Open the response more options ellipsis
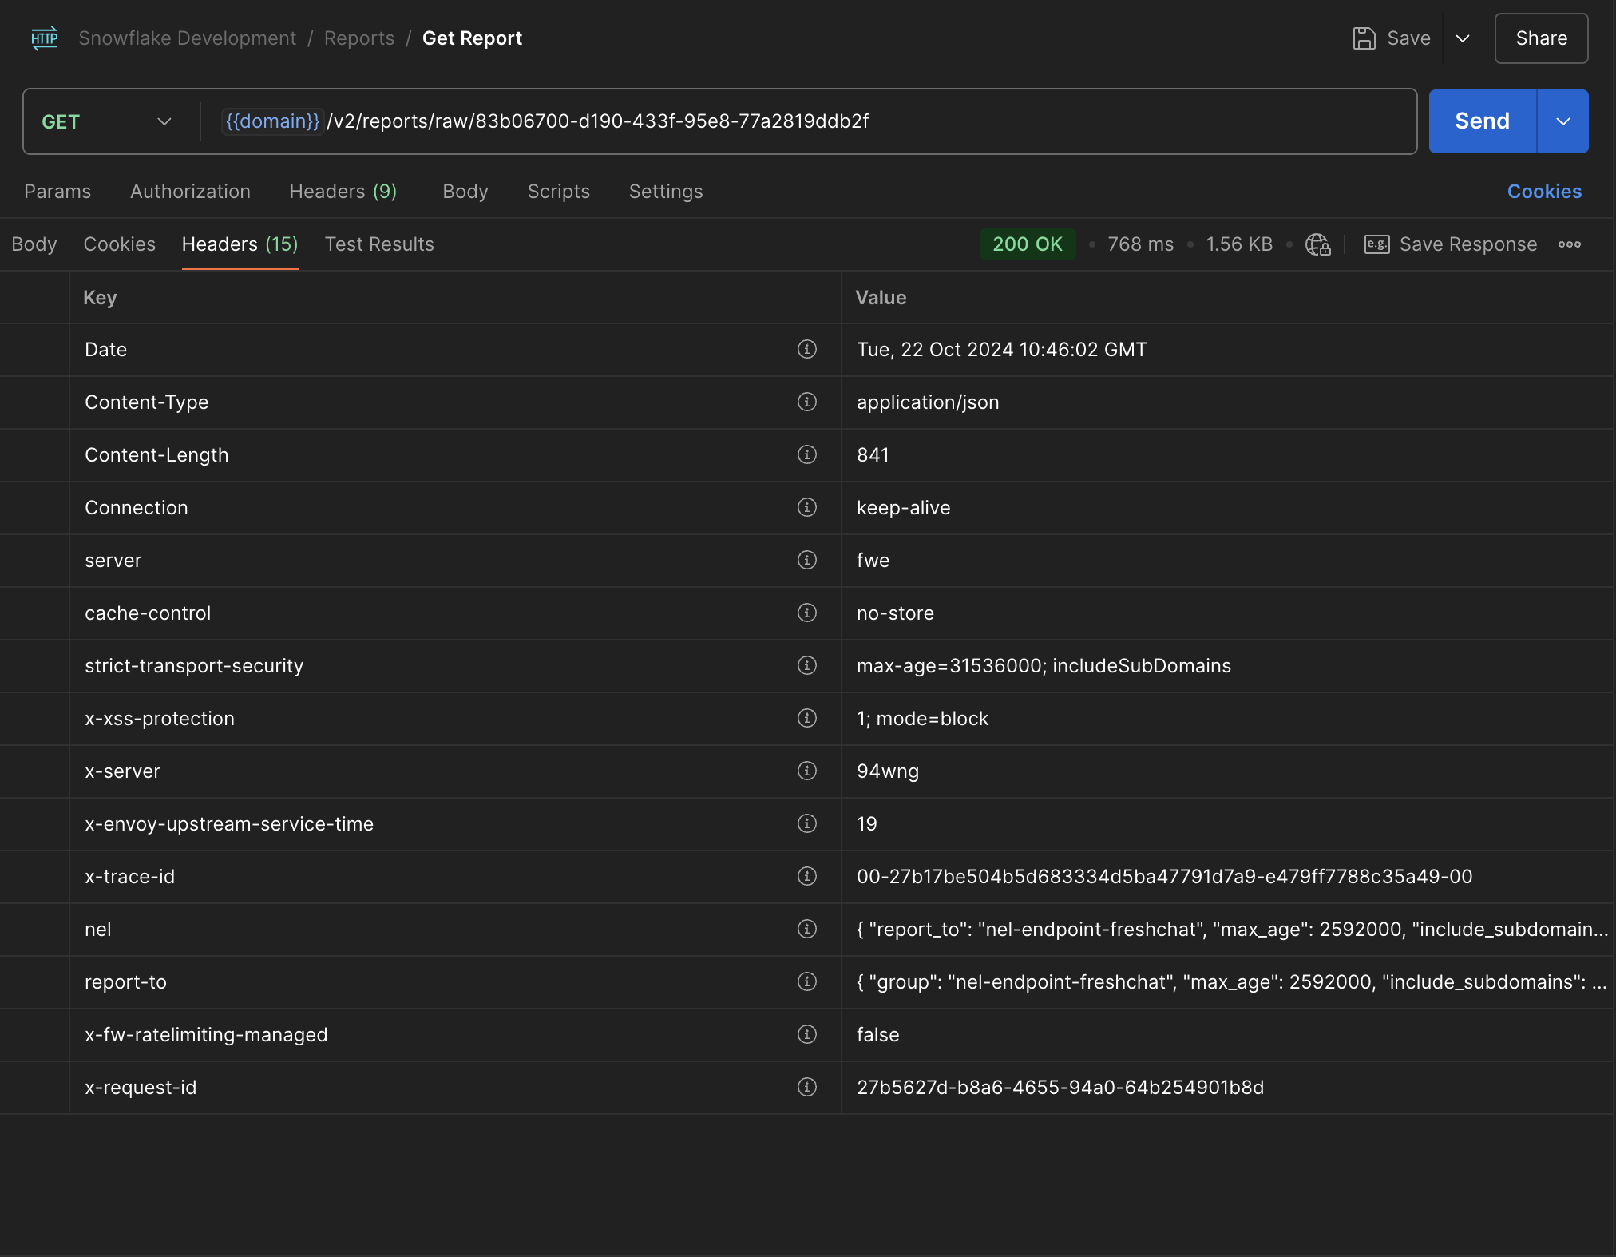Viewport: 1616px width, 1257px height. point(1570,244)
